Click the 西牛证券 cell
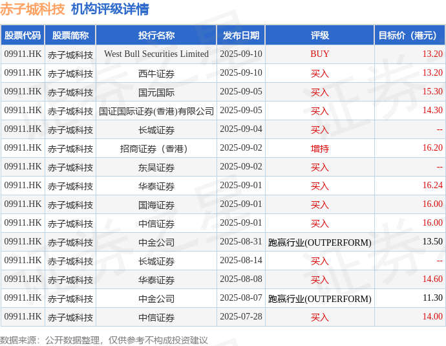 tap(156, 74)
